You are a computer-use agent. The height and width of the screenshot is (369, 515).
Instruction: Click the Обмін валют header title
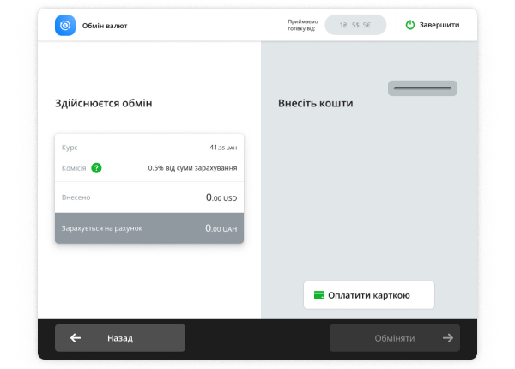point(105,26)
